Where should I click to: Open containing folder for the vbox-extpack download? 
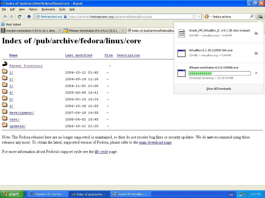[x=256, y=33]
